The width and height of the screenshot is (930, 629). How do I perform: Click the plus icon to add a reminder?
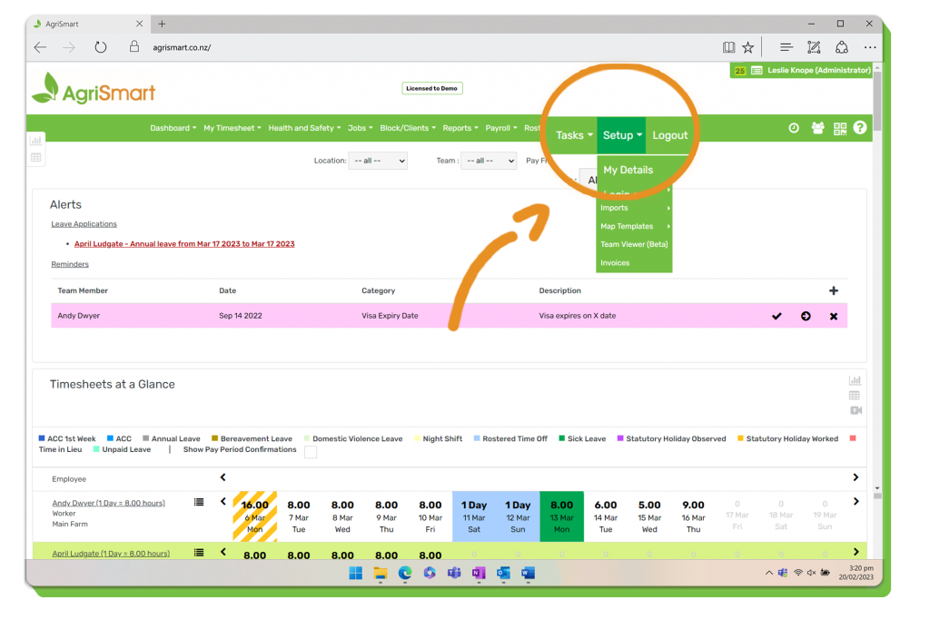point(833,290)
